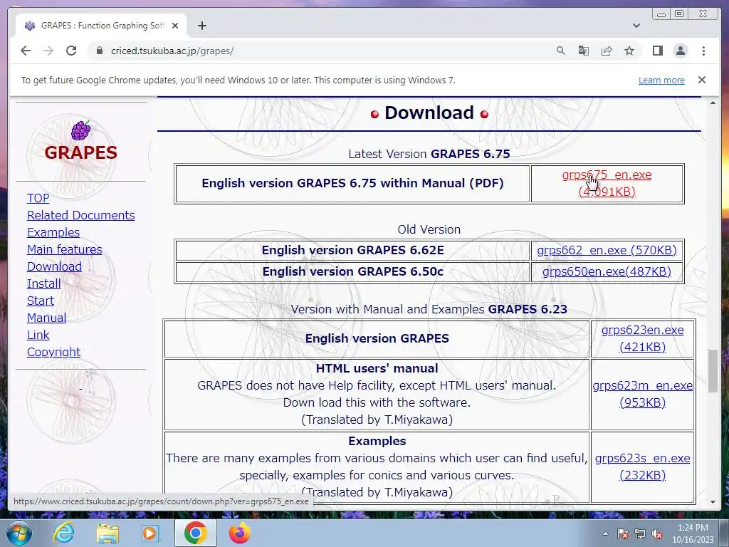Screen dimensions: 729x547
Task: Click 'HTML users' manual' heading text
Action: point(377,368)
